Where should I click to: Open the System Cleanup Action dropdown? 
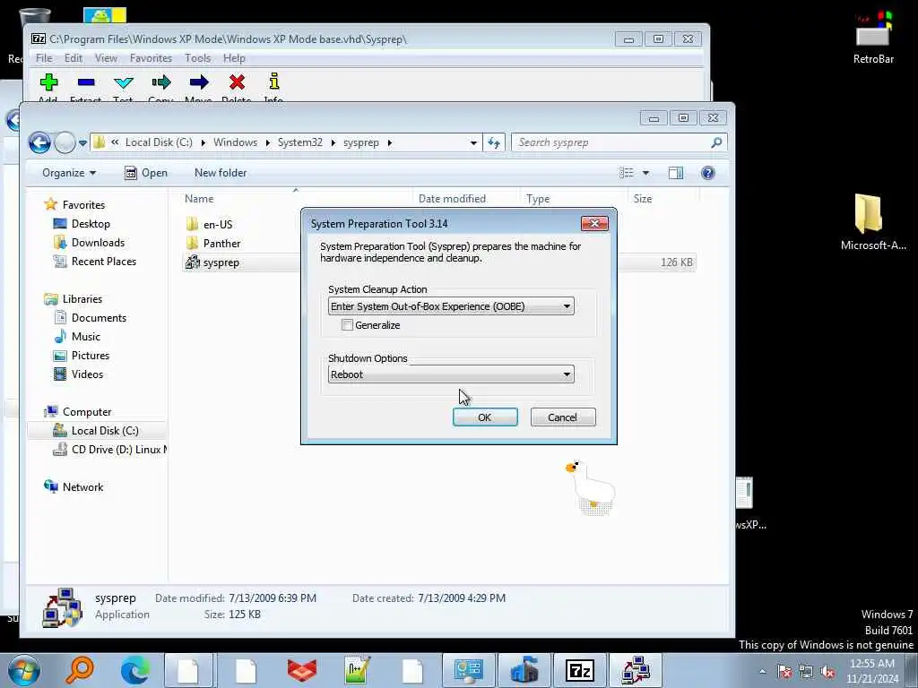click(x=451, y=306)
